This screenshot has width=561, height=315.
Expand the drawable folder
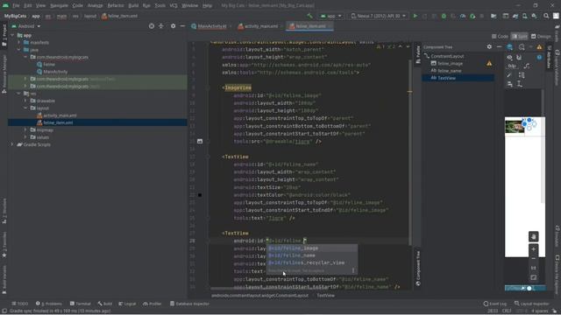tap(25, 101)
